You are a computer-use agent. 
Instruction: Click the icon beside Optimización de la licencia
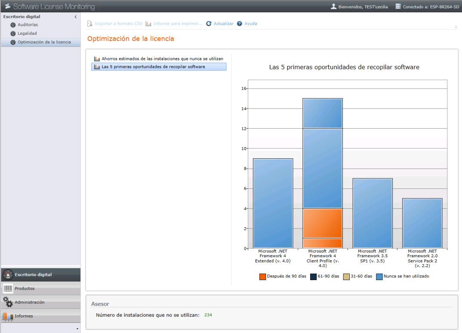coord(13,42)
